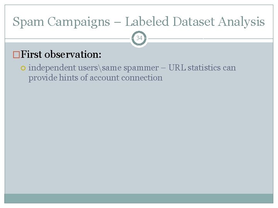Image resolution: width=278 pixels, height=208 pixels.
Task: Click the word 'observation:' in the heading
Action: (73, 54)
